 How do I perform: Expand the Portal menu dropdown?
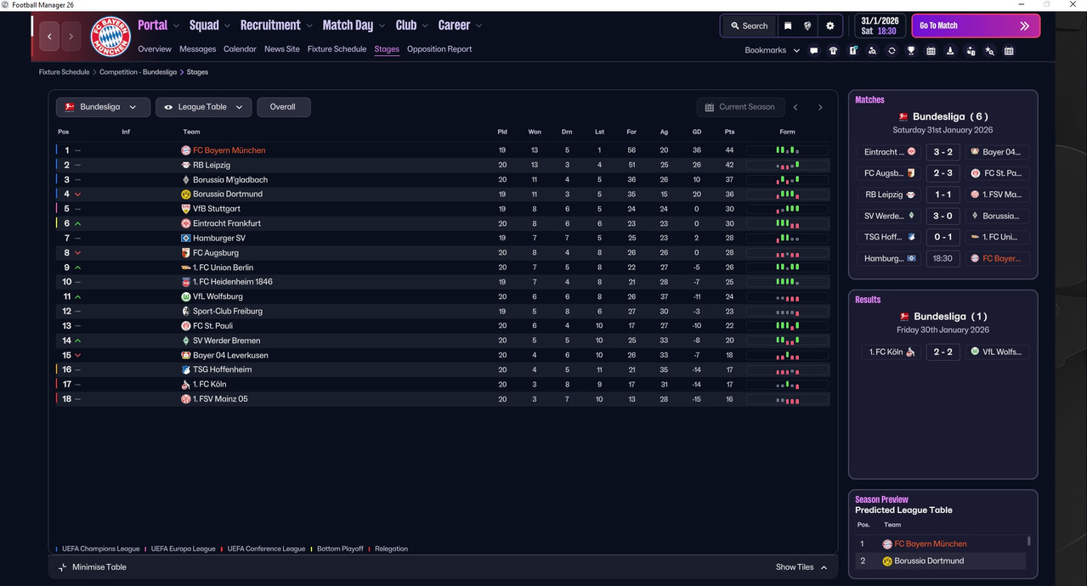pyautogui.click(x=176, y=25)
